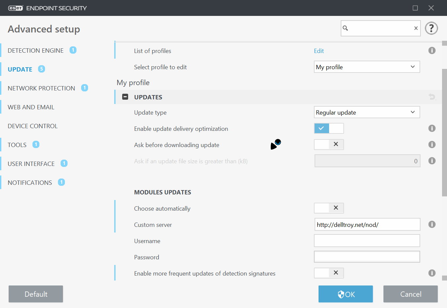Click the Password field
This screenshot has width=447, height=308.
pyautogui.click(x=367, y=257)
